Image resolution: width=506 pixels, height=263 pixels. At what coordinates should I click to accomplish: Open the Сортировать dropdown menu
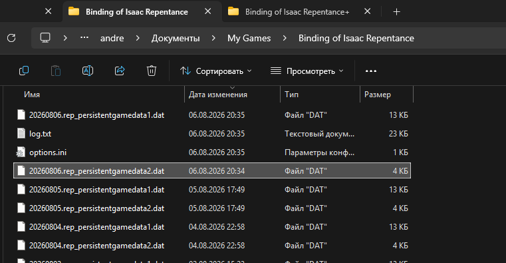pyautogui.click(x=215, y=71)
